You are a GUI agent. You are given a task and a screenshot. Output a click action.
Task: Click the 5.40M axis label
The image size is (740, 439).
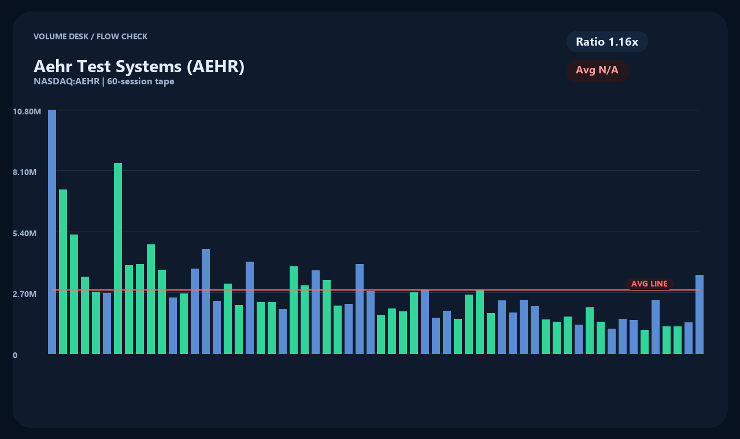(25, 233)
